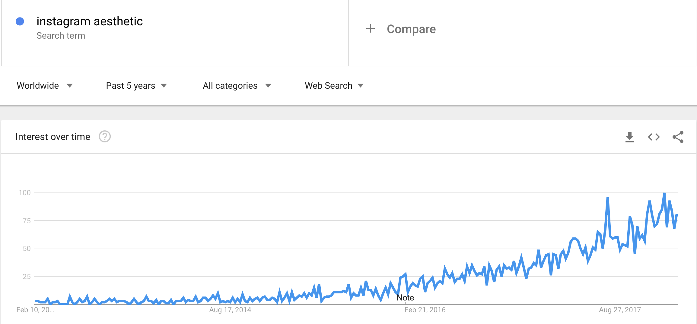Click the help icon next to Interest over time
This screenshot has height=324, width=697.
point(104,137)
